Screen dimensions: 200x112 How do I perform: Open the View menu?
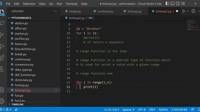pyautogui.click(x=42, y=4)
